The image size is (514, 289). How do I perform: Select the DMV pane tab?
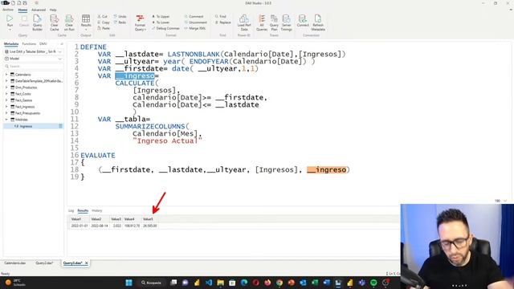[43, 44]
